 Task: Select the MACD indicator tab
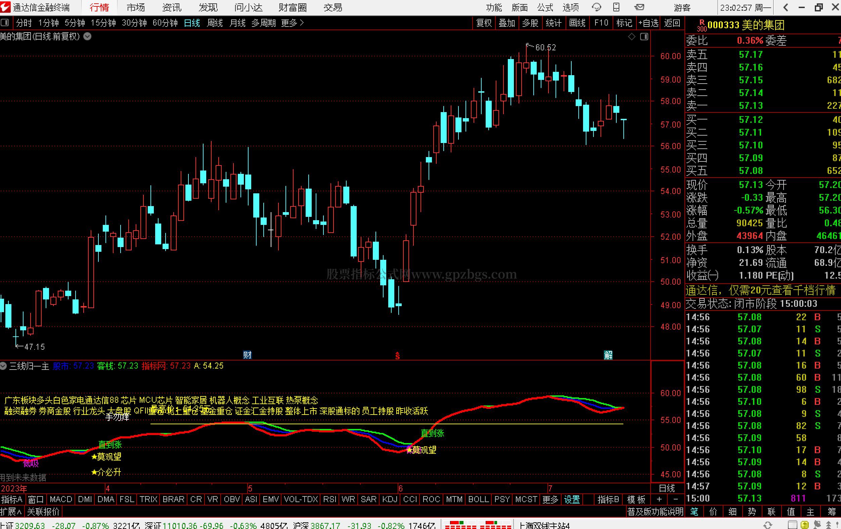pos(61,499)
